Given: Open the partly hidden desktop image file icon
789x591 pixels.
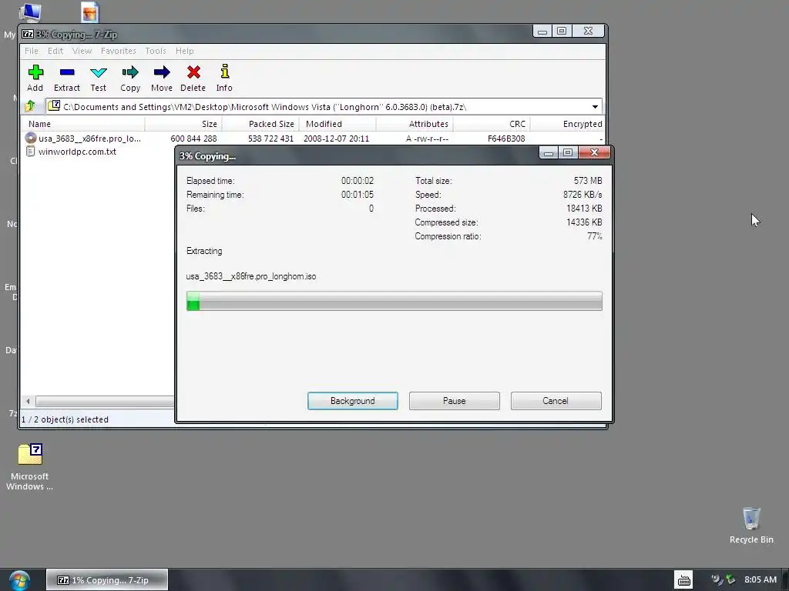Looking at the screenshot, I should point(90,12).
